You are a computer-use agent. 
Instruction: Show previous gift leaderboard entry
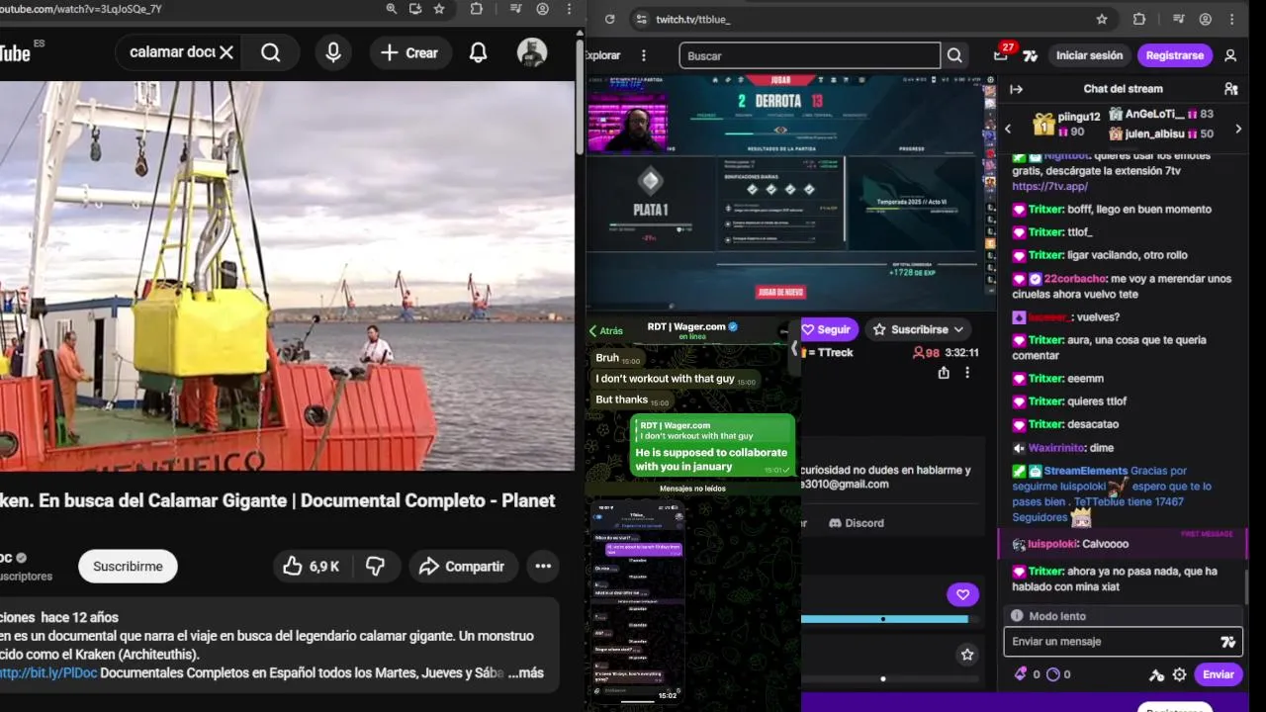(x=1008, y=129)
